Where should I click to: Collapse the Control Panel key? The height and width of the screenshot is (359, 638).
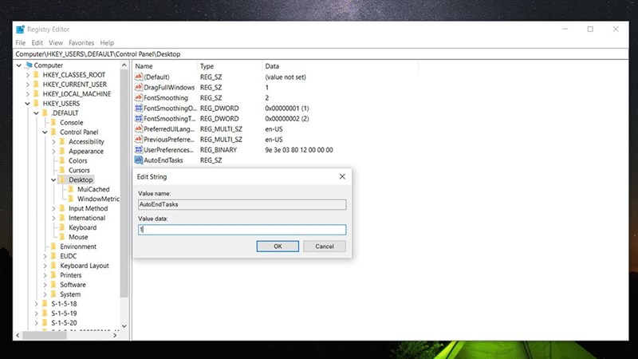click(45, 132)
